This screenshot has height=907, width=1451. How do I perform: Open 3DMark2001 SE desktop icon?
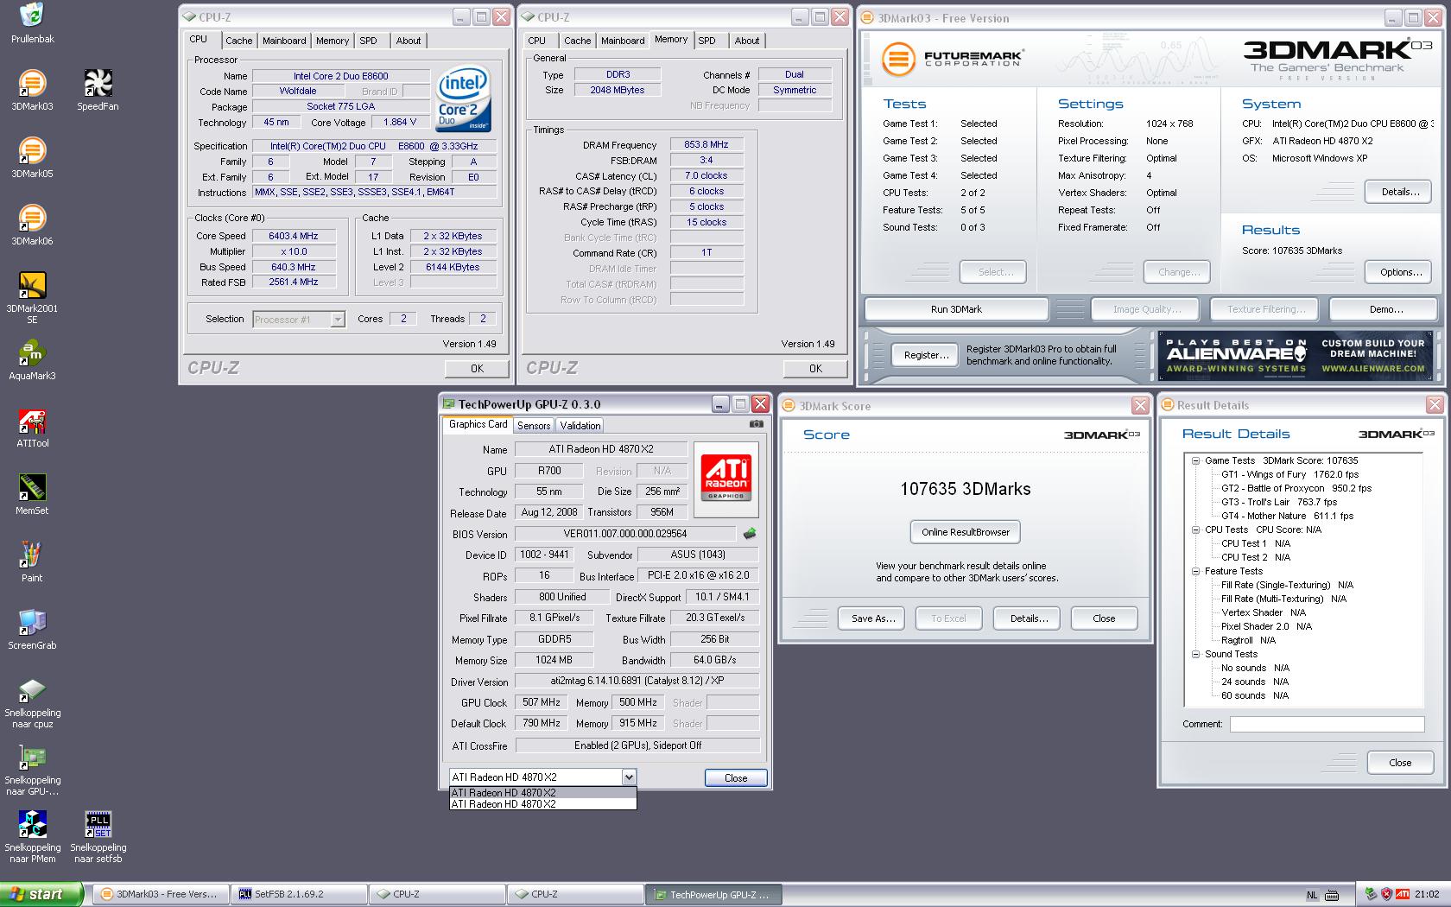32,296
